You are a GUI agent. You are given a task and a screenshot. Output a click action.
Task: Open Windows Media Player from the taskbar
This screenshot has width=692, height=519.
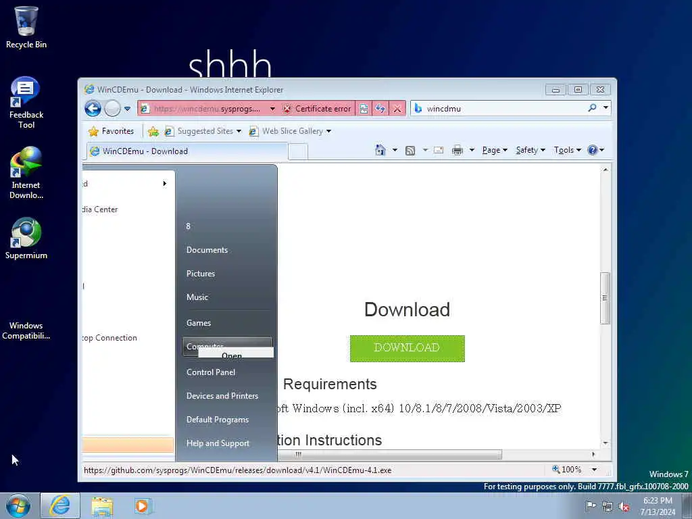(x=143, y=506)
